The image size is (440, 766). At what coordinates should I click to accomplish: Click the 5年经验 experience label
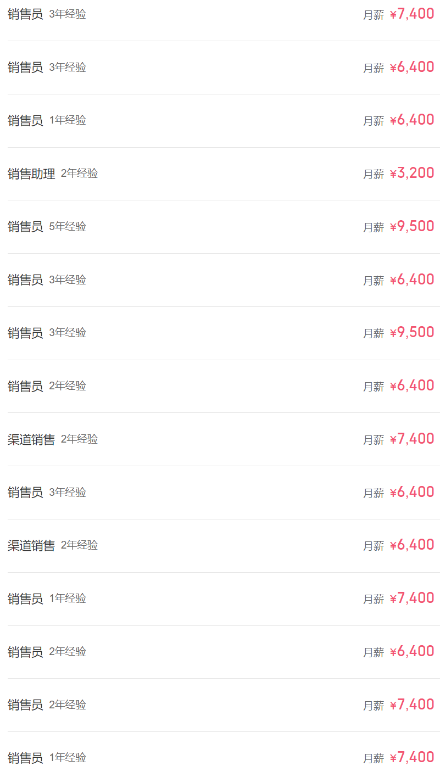pyautogui.click(x=68, y=226)
